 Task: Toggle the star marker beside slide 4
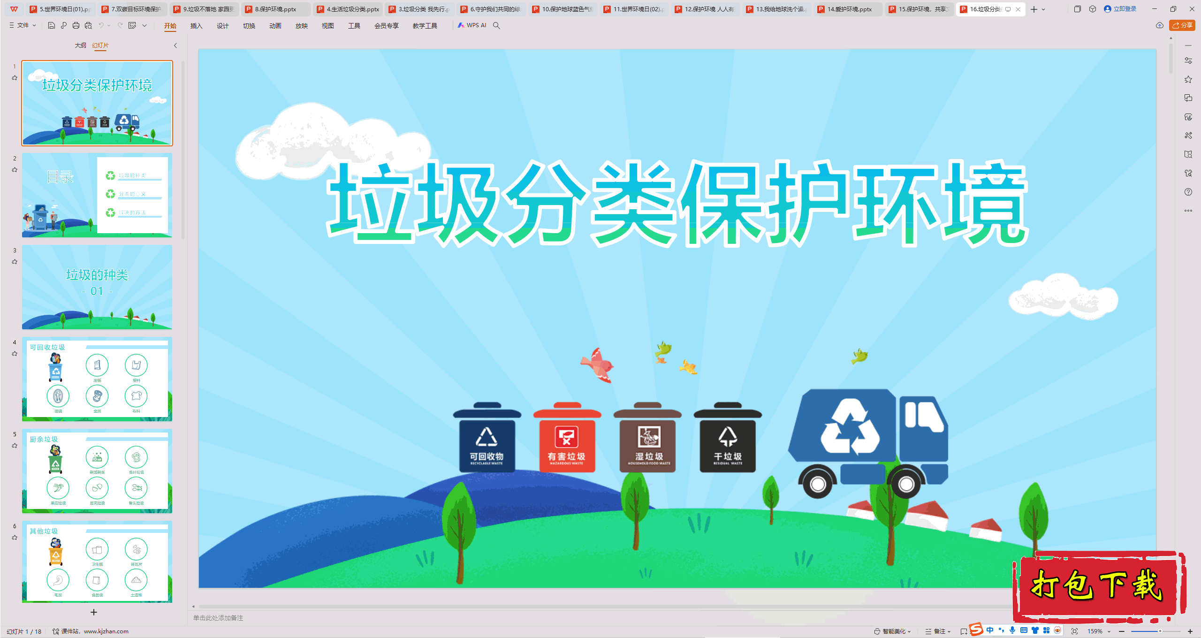point(15,354)
